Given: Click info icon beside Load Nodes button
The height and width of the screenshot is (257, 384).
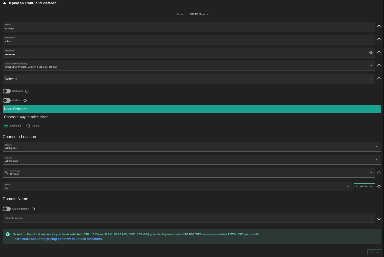Looking at the screenshot, I should tap(379, 187).
